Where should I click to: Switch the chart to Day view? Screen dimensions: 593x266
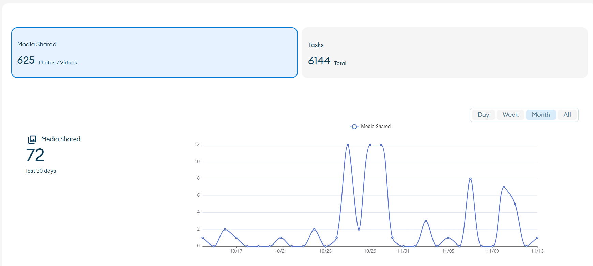[x=483, y=115]
